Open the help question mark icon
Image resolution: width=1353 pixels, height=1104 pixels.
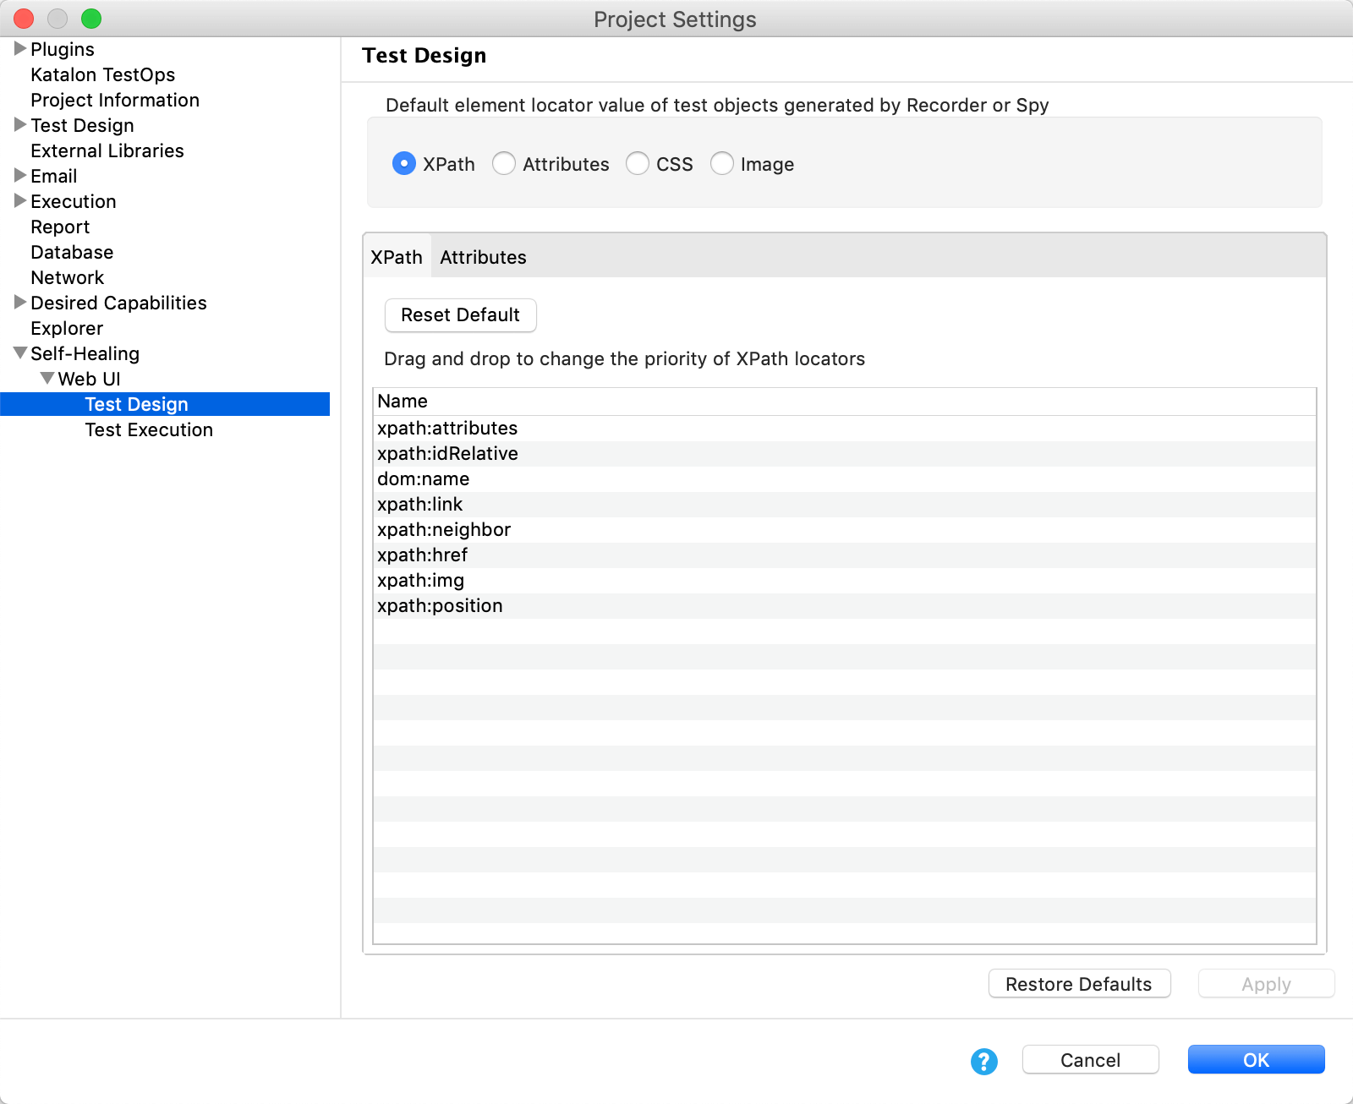point(983,1061)
